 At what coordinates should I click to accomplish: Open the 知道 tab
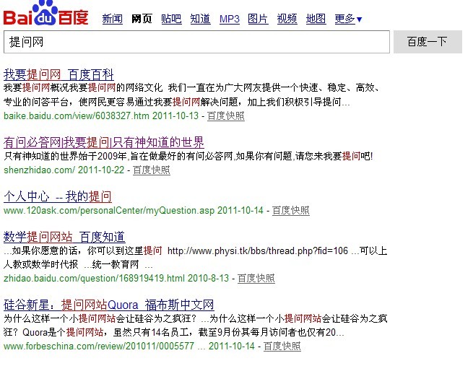[x=200, y=19]
